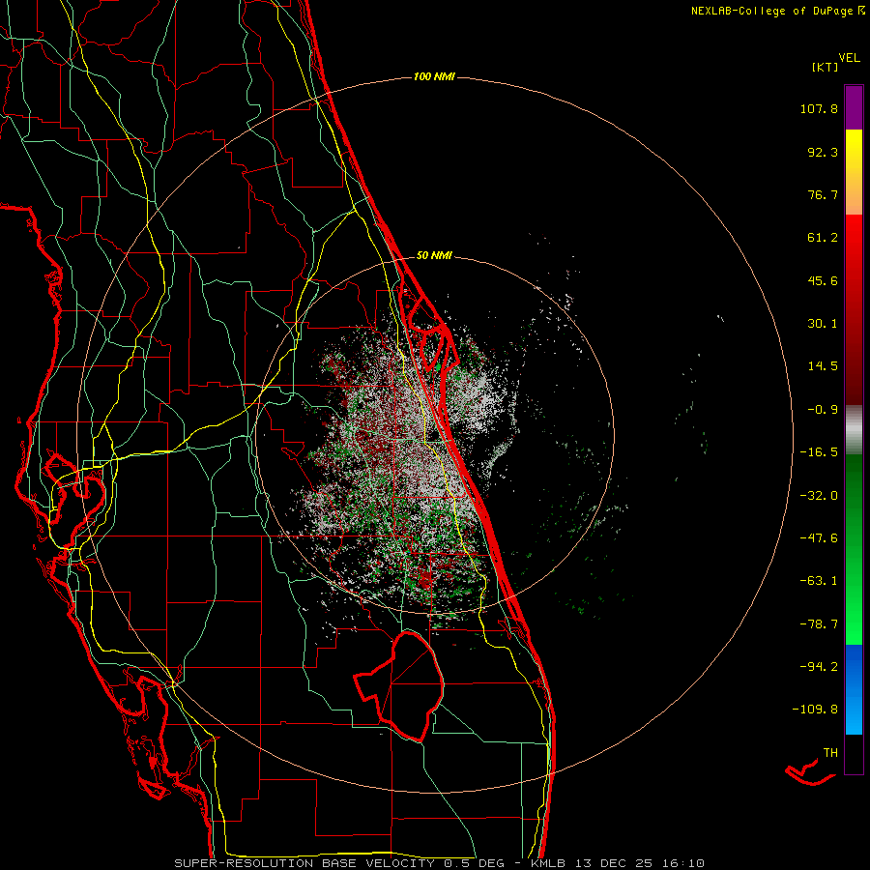Select the 107.8 legend value
Image resolution: width=870 pixels, height=870 pixels.
point(819,108)
